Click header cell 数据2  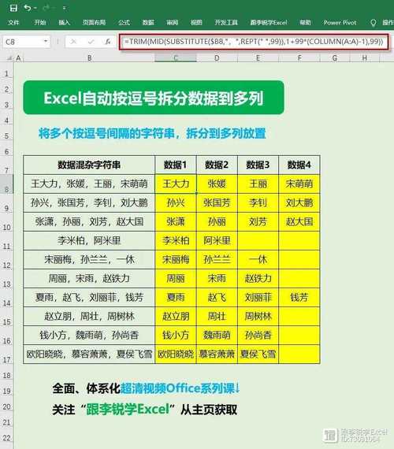point(217,165)
